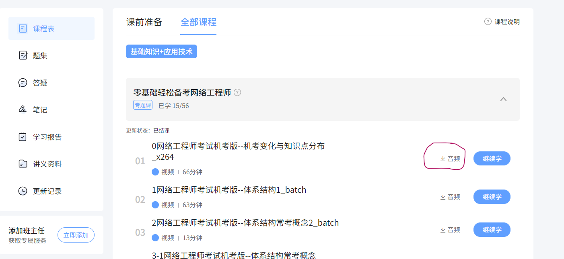This screenshot has height=259, width=564.
Task: Click 继续学 for lesson 01
Action: (492, 158)
